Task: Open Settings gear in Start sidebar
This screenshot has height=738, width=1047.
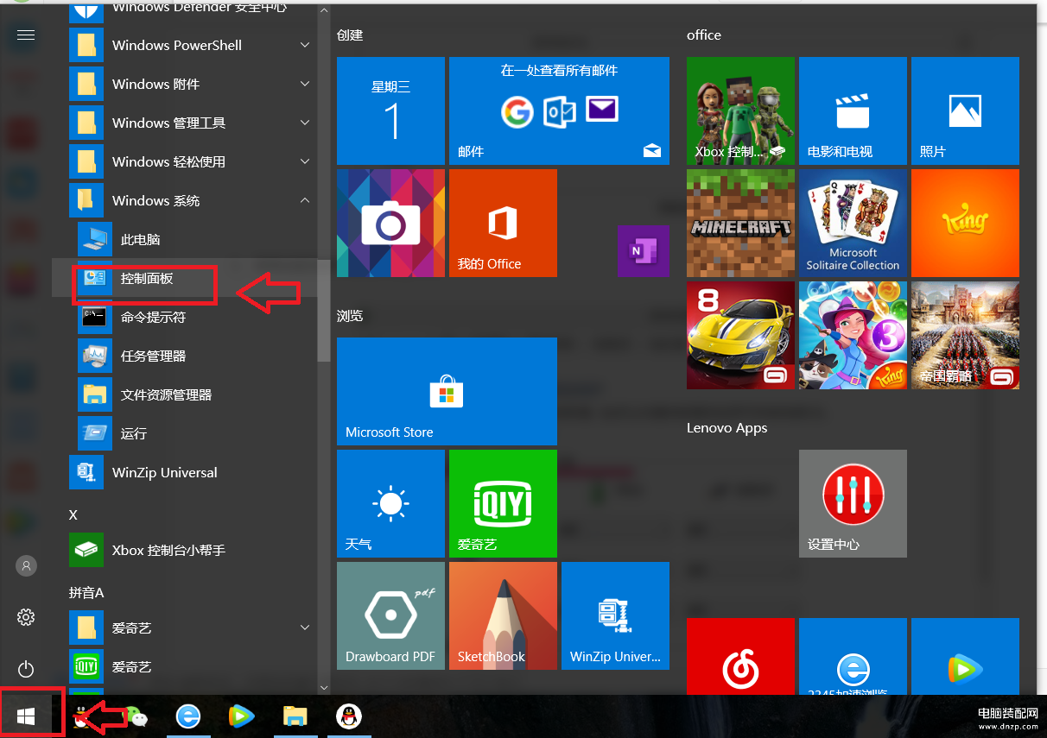Action: pos(26,617)
